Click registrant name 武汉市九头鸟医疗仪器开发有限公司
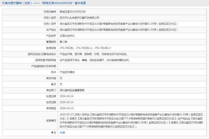 pos(79,18)
